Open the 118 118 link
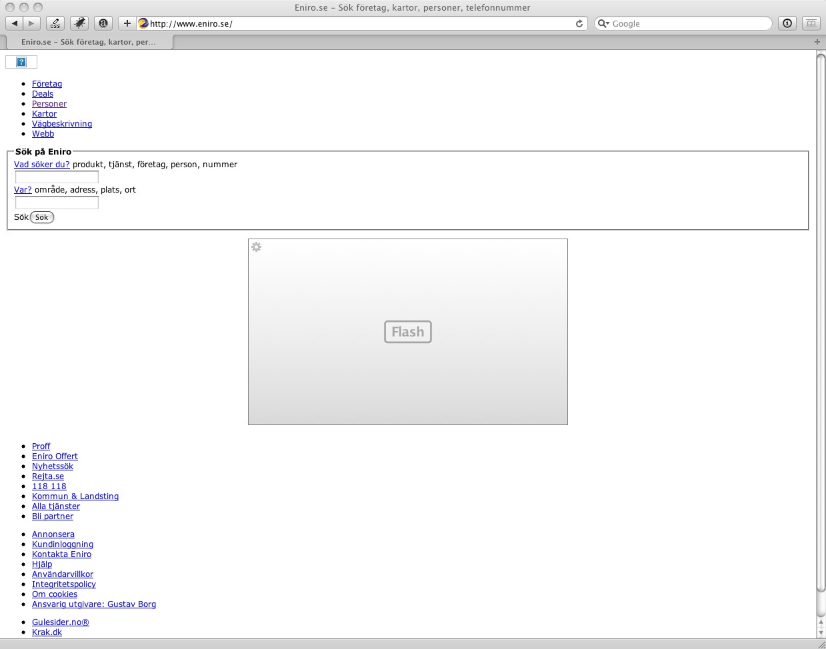The image size is (826, 649). tap(49, 486)
